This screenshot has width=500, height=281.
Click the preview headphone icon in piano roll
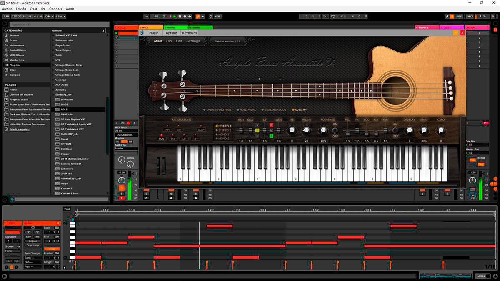coord(72,219)
